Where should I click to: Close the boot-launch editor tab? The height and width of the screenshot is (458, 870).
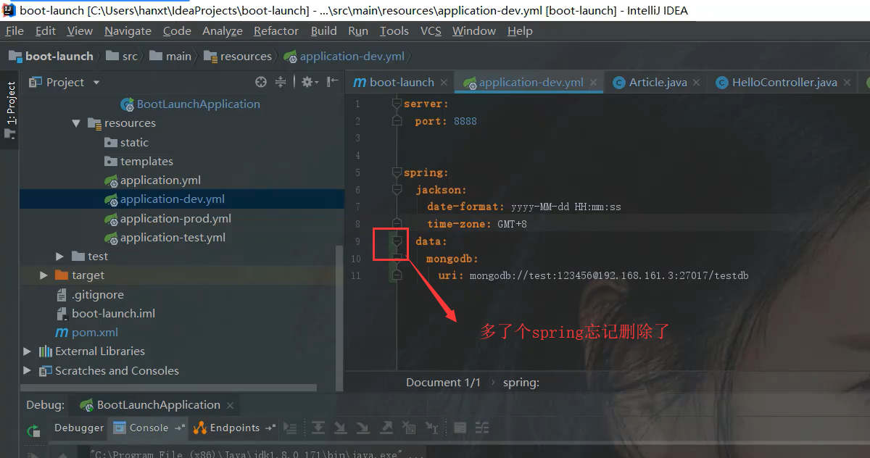click(x=444, y=83)
